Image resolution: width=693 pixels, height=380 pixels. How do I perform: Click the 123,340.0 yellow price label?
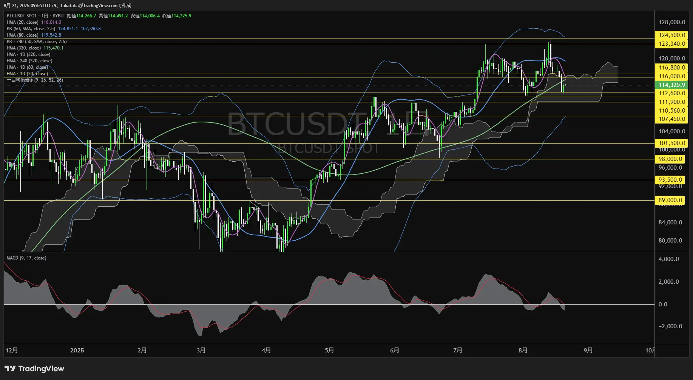click(x=671, y=44)
